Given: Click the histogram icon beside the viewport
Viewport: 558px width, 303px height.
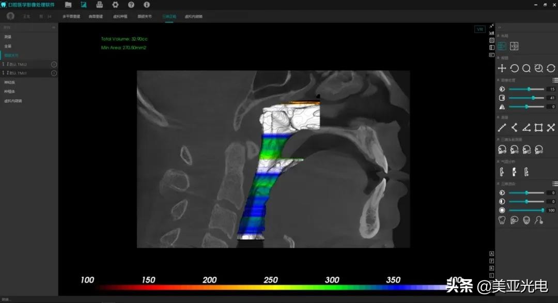Looking at the screenshot, I should (491, 33).
